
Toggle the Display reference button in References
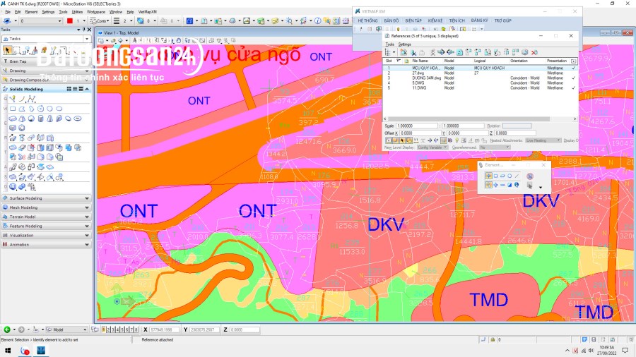point(389,140)
